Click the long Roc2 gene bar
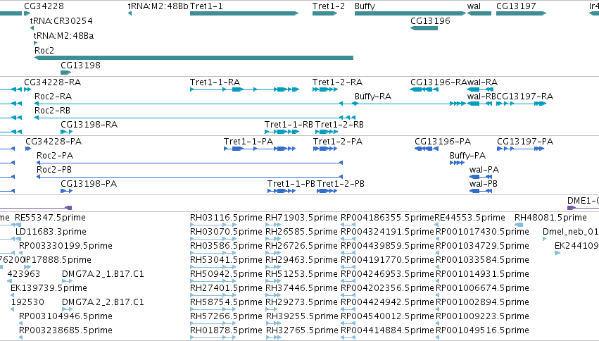Screen dimensions: 599x341 pos(194,58)
